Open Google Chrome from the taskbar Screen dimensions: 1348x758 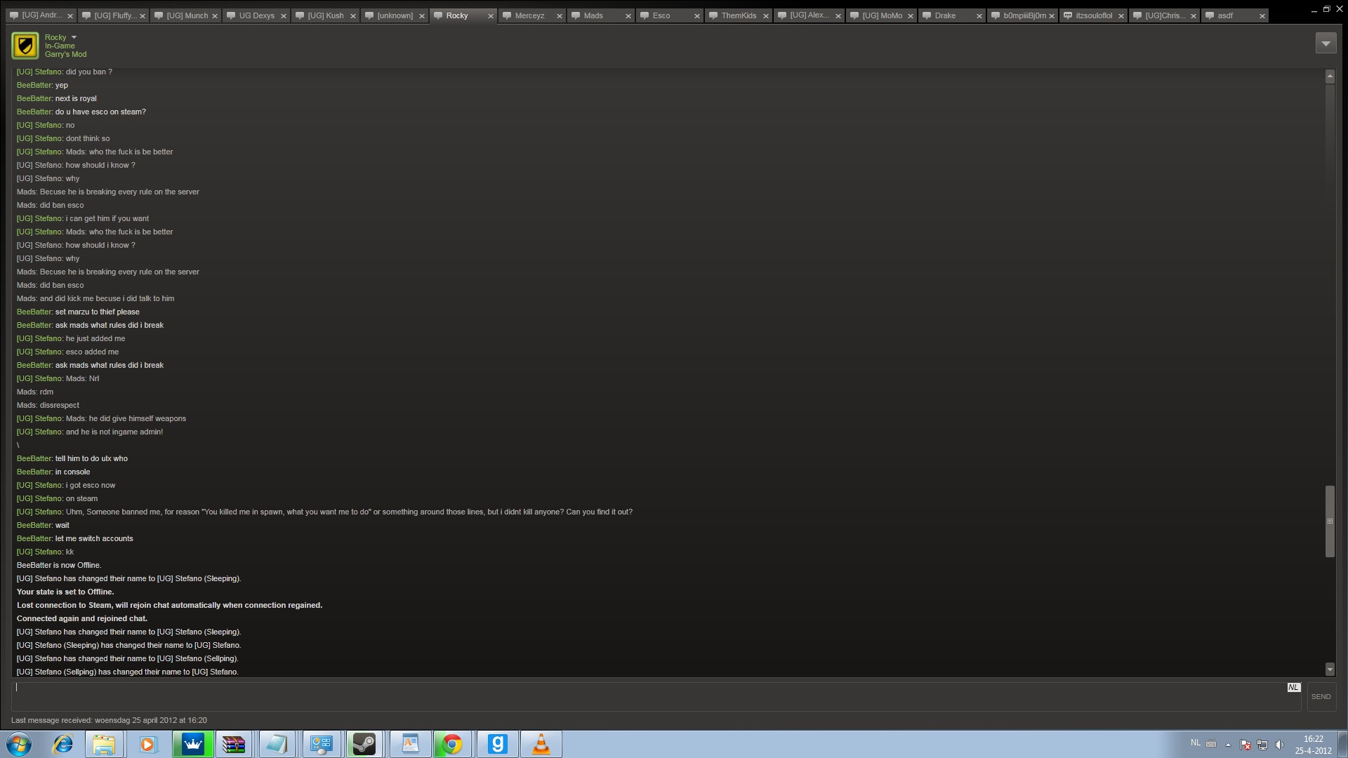[x=452, y=744]
